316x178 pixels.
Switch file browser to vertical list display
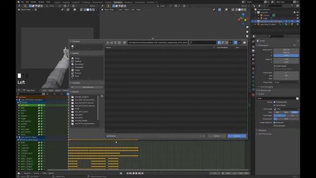click(219, 43)
